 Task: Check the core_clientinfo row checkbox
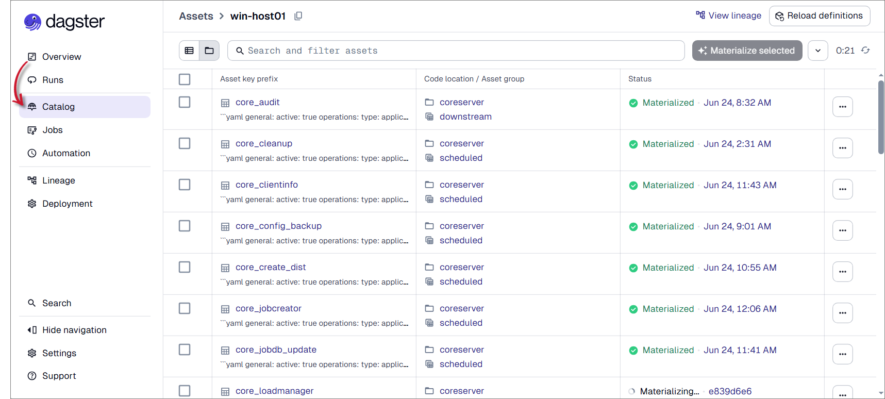185,185
